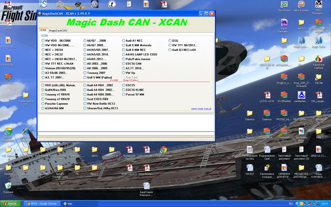331x207 pixels.
Task: Choose Touareg 2007 option
Action: coord(85,73)
